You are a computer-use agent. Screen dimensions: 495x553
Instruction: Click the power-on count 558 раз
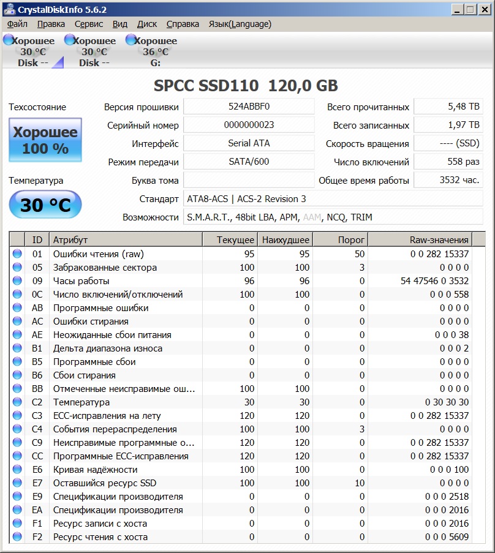coord(448,162)
